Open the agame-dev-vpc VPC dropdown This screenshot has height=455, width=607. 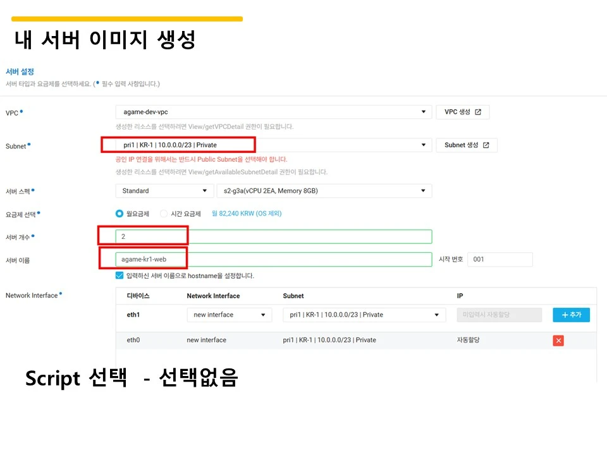coord(272,111)
